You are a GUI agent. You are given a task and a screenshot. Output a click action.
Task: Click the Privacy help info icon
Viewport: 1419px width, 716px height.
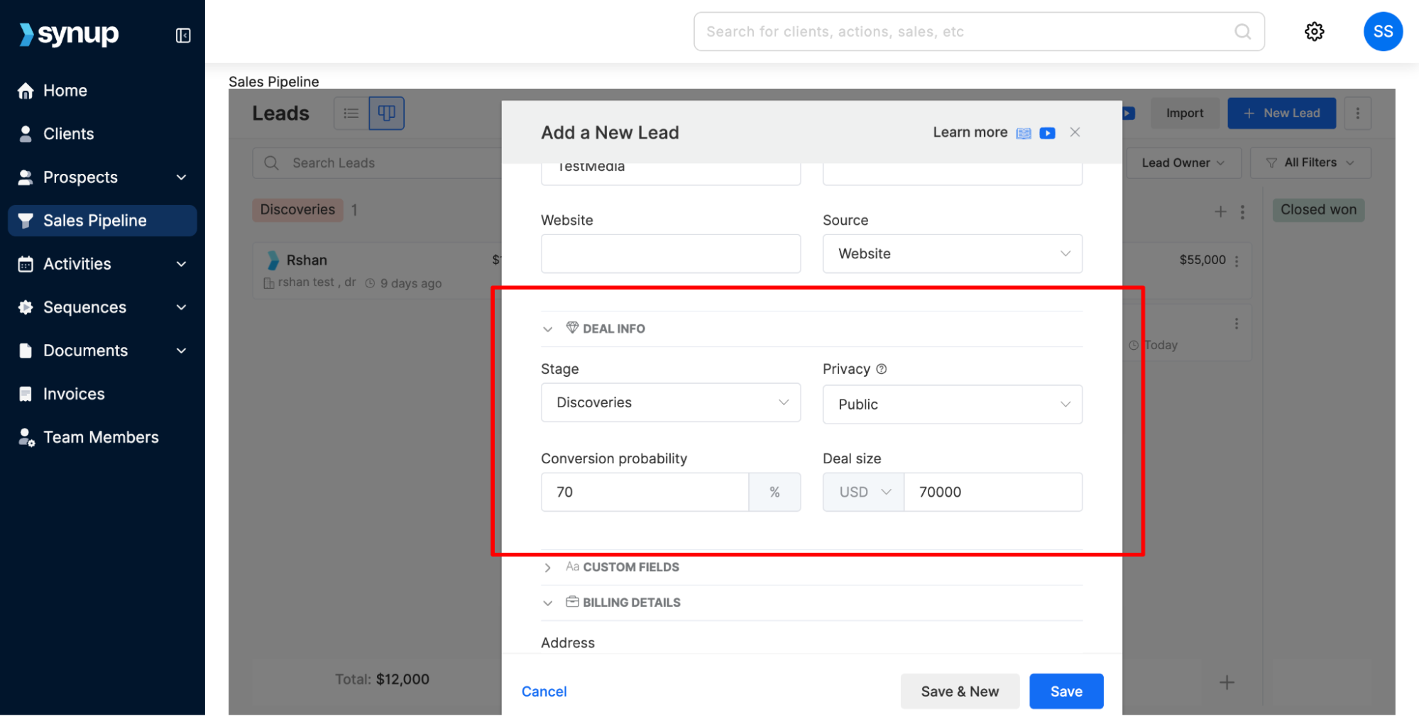tap(882, 369)
